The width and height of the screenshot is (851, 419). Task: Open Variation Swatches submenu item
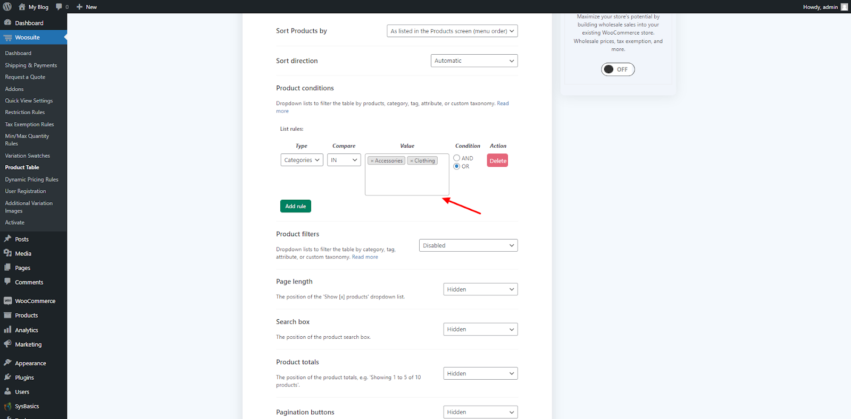pos(27,156)
